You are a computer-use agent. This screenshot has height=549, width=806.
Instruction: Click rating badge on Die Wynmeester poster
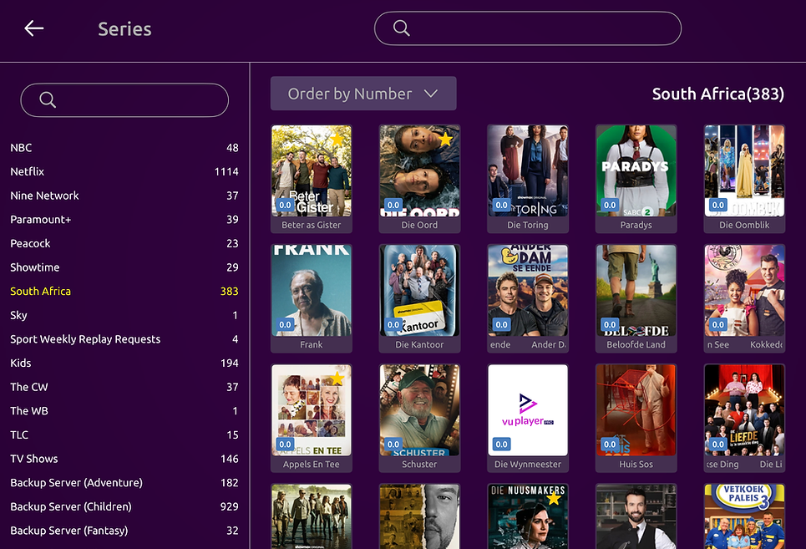[x=502, y=445]
